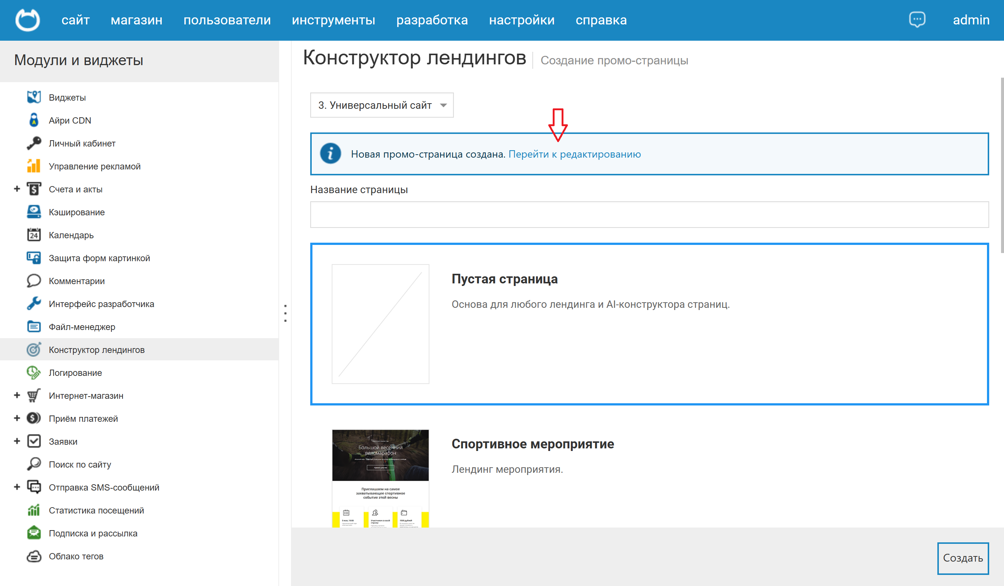Viewport: 1004px width, 586px height.
Task: Click the Спортивное мероприятие template title
Action: (533, 444)
